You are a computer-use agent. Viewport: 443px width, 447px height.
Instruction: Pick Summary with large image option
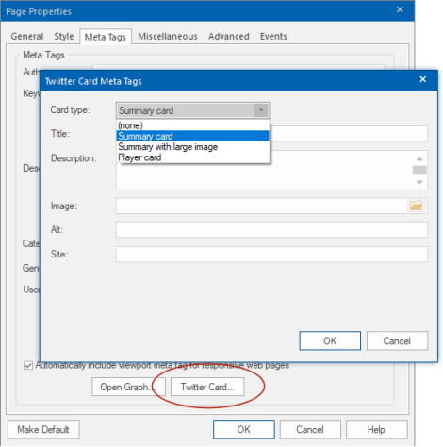tap(192, 147)
